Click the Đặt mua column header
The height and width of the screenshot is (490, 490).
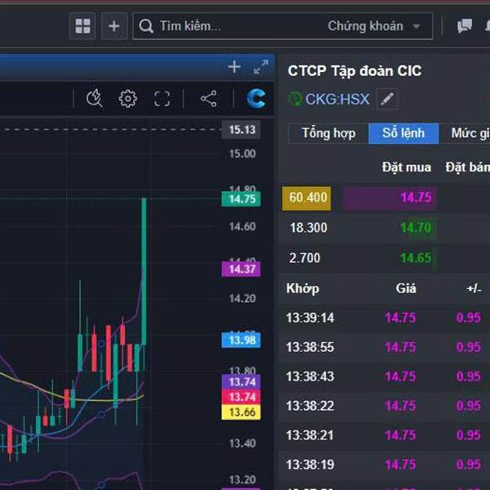coord(406,167)
